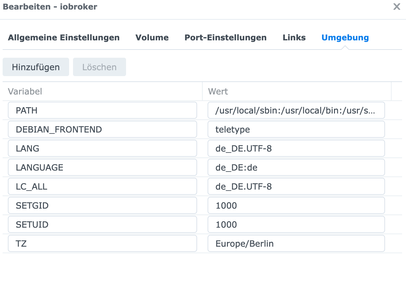Sort by the Variabel column header
The height and width of the screenshot is (288, 406).
pyautogui.click(x=102, y=91)
